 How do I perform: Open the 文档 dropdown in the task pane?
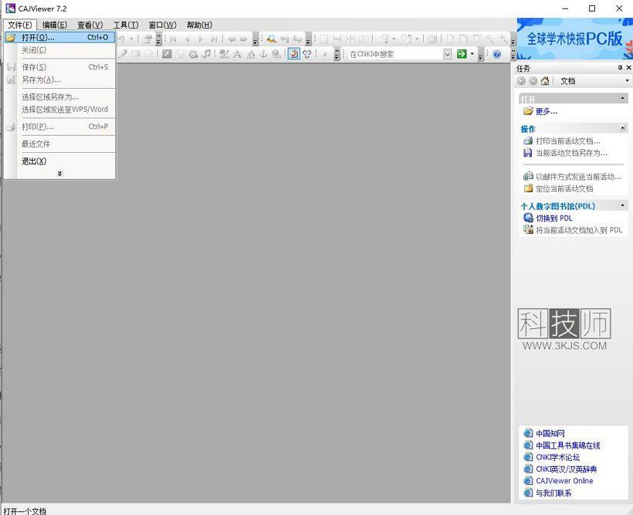[627, 81]
